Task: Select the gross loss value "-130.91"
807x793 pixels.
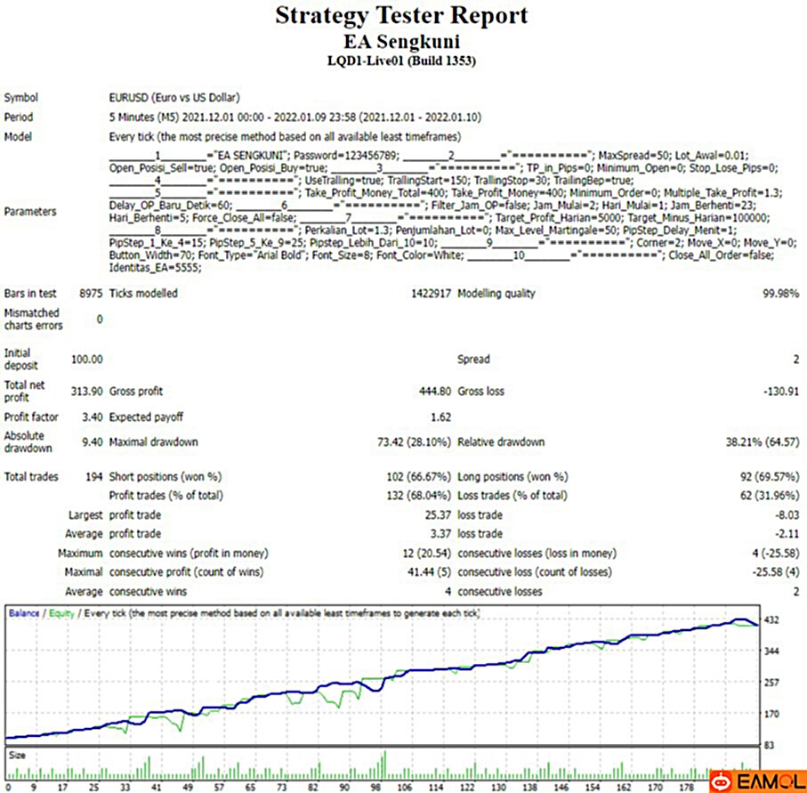Action: [780, 391]
